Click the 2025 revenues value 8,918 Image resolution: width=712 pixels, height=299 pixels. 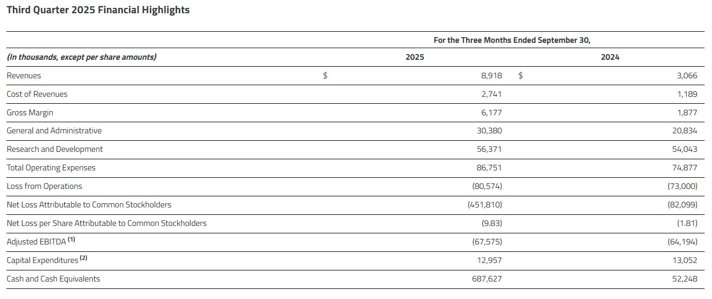[491, 76]
